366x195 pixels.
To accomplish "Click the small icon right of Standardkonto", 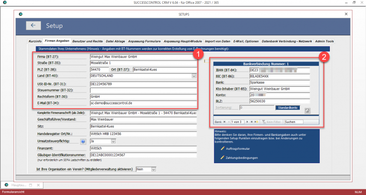I will 307,111.
